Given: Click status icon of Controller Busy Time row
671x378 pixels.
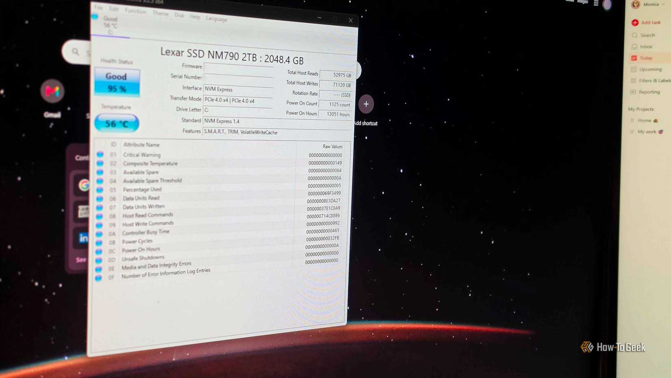Looking at the screenshot, I should click(99, 234).
